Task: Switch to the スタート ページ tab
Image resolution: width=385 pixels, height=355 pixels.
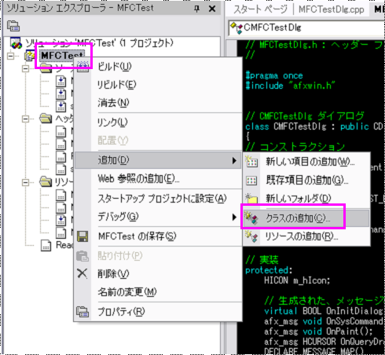Action: (x=260, y=9)
